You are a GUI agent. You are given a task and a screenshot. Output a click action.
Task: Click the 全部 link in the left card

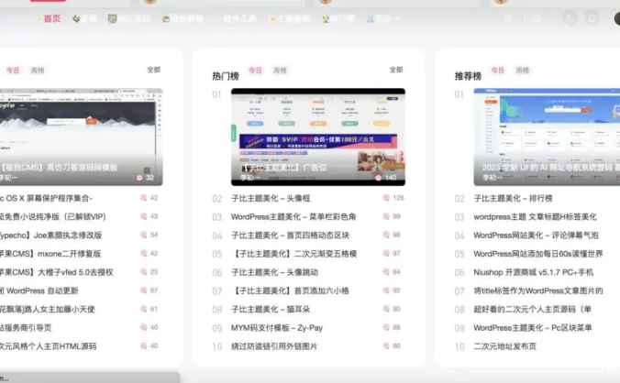tap(154, 70)
